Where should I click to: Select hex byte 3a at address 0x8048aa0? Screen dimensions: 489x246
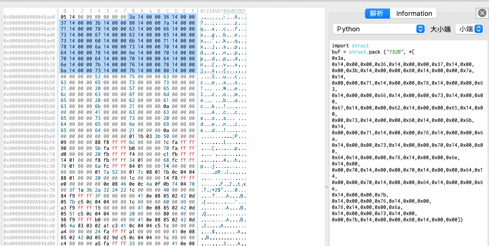pyautogui.click(x=132, y=17)
